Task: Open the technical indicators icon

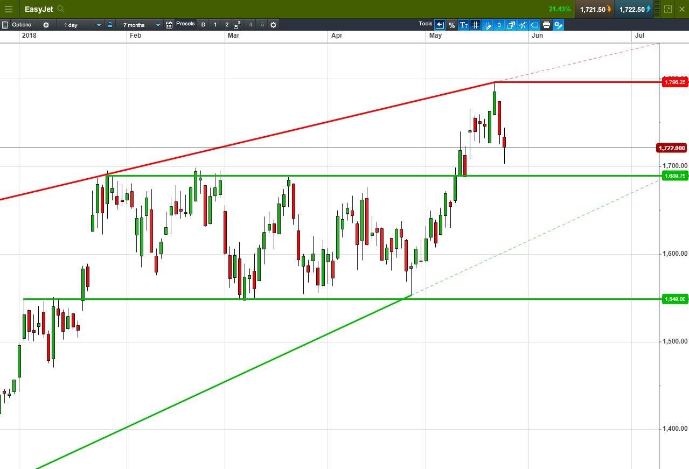Action: point(523,25)
